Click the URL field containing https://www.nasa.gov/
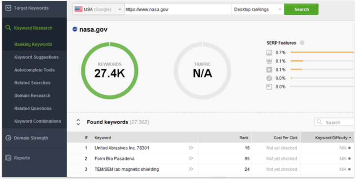The image size is (356, 180). [x=177, y=9]
